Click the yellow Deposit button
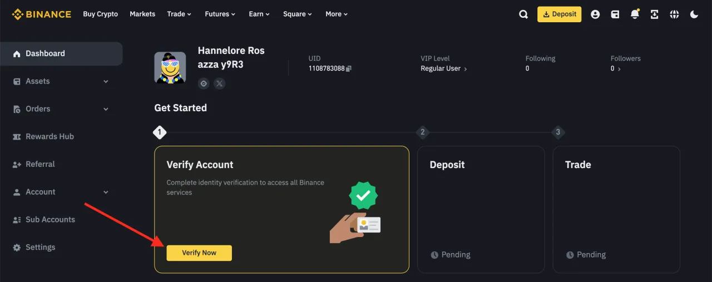The width and height of the screenshot is (712, 282). (x=559, y=14)
